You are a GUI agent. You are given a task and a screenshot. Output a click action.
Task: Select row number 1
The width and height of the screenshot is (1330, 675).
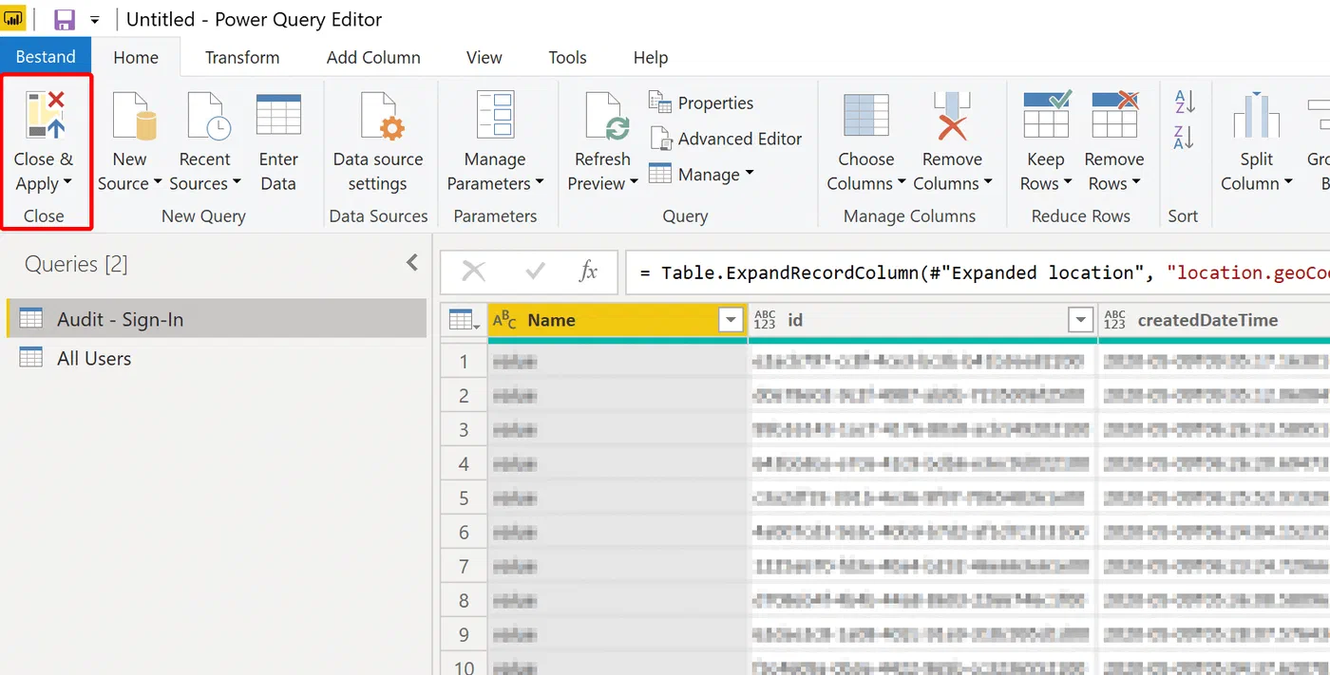(x=464, y=361)
